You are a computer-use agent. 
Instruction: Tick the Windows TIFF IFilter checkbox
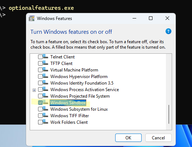point(40,116)
